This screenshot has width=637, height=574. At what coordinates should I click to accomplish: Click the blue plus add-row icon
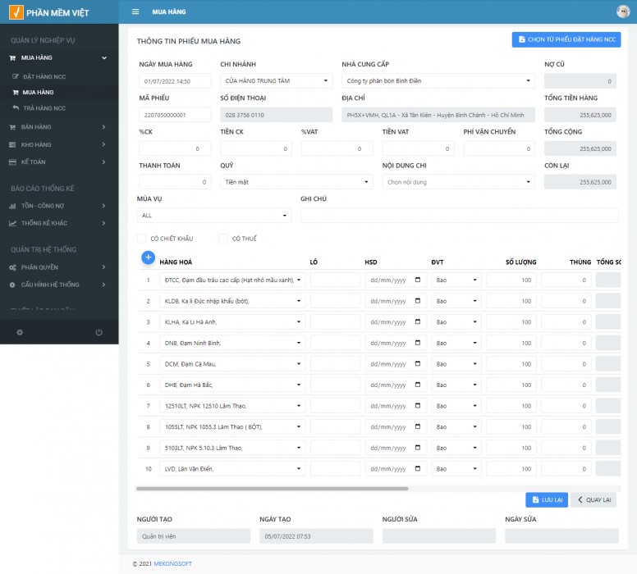coord(149,257)
